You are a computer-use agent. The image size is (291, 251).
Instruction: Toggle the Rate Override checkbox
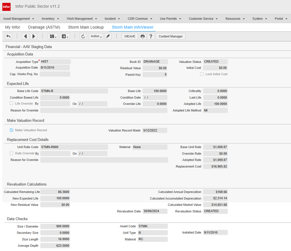click(x=12, y=153)
